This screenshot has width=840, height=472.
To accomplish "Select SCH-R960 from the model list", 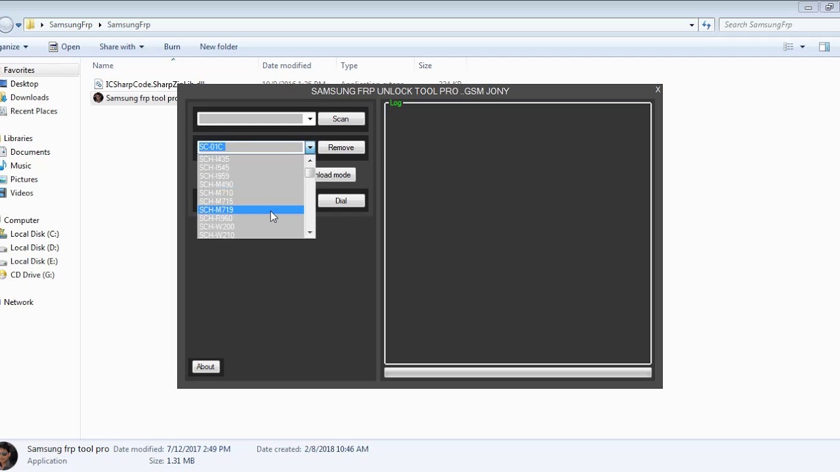I will pos(251,218).
